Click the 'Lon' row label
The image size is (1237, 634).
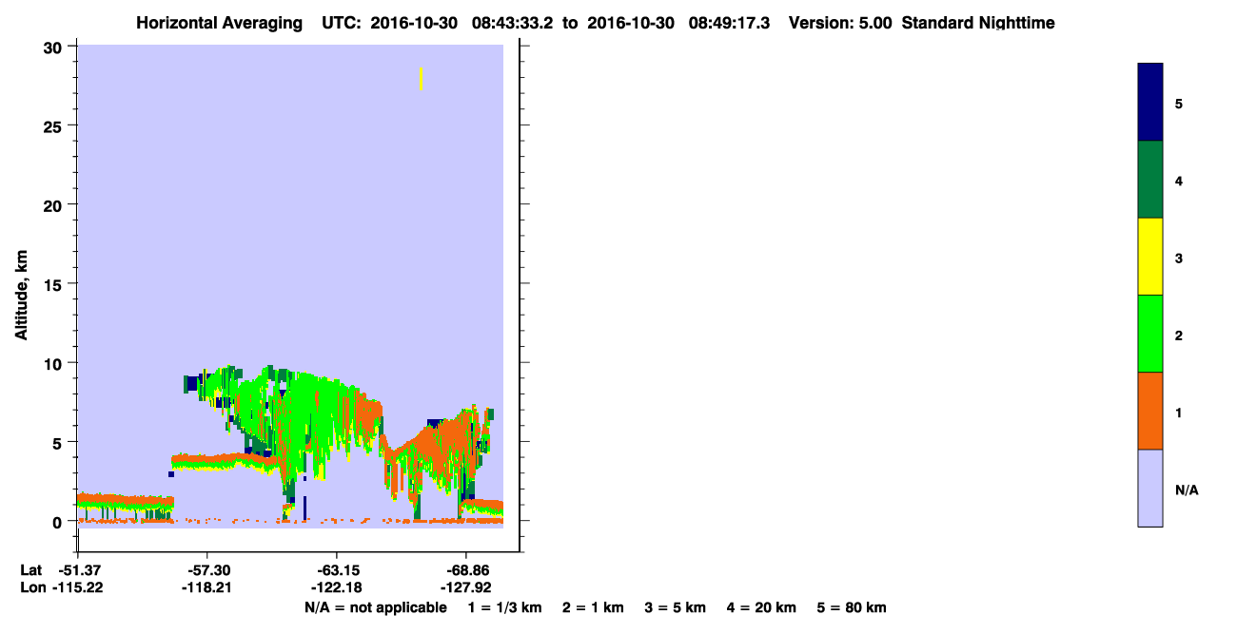click(x=31, y=587)
